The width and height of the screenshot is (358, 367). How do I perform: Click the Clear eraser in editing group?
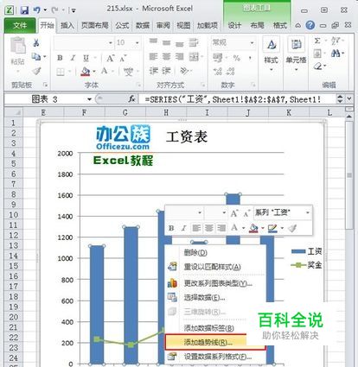(317, 66)
